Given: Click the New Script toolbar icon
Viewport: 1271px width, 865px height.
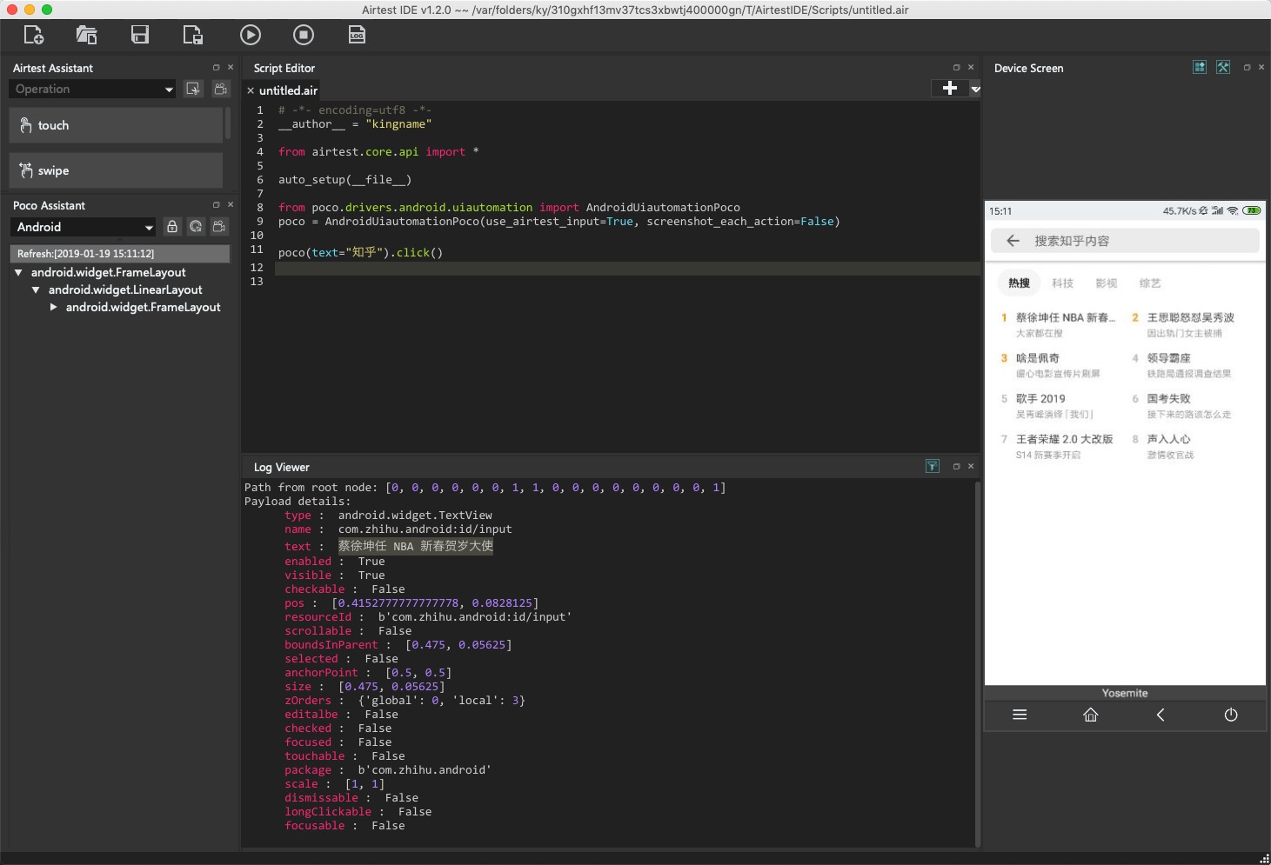Looking at the screenshot, I should coord(33,35).
